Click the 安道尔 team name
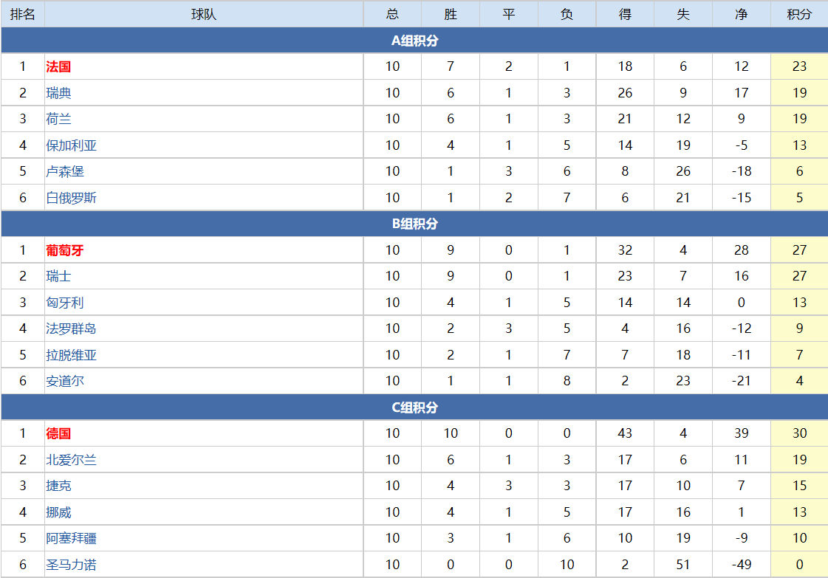The image size is (828, 578). coord(64,381)
